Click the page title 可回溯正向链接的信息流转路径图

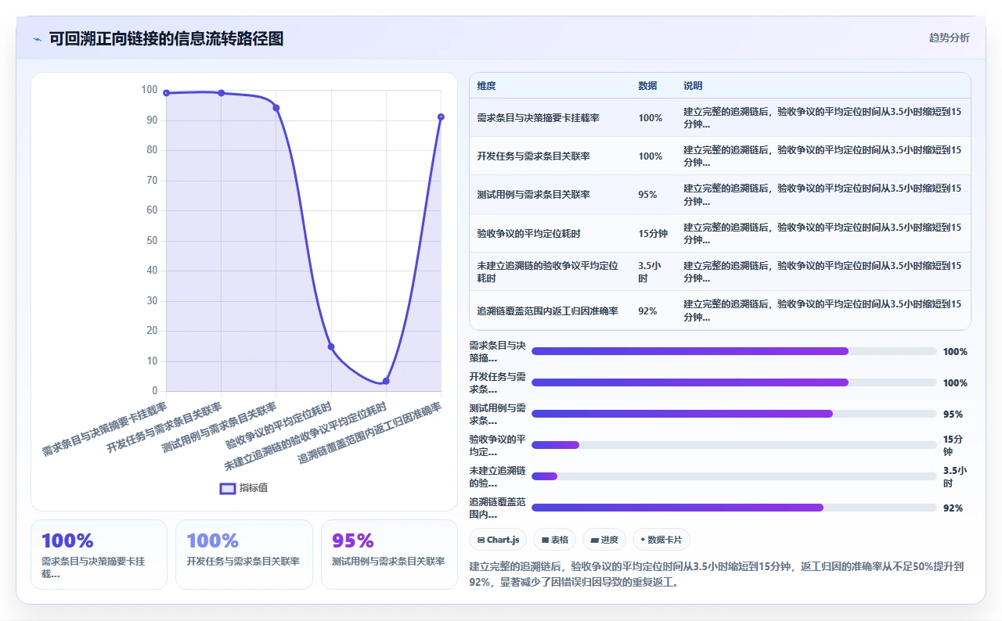click(166, 38)
